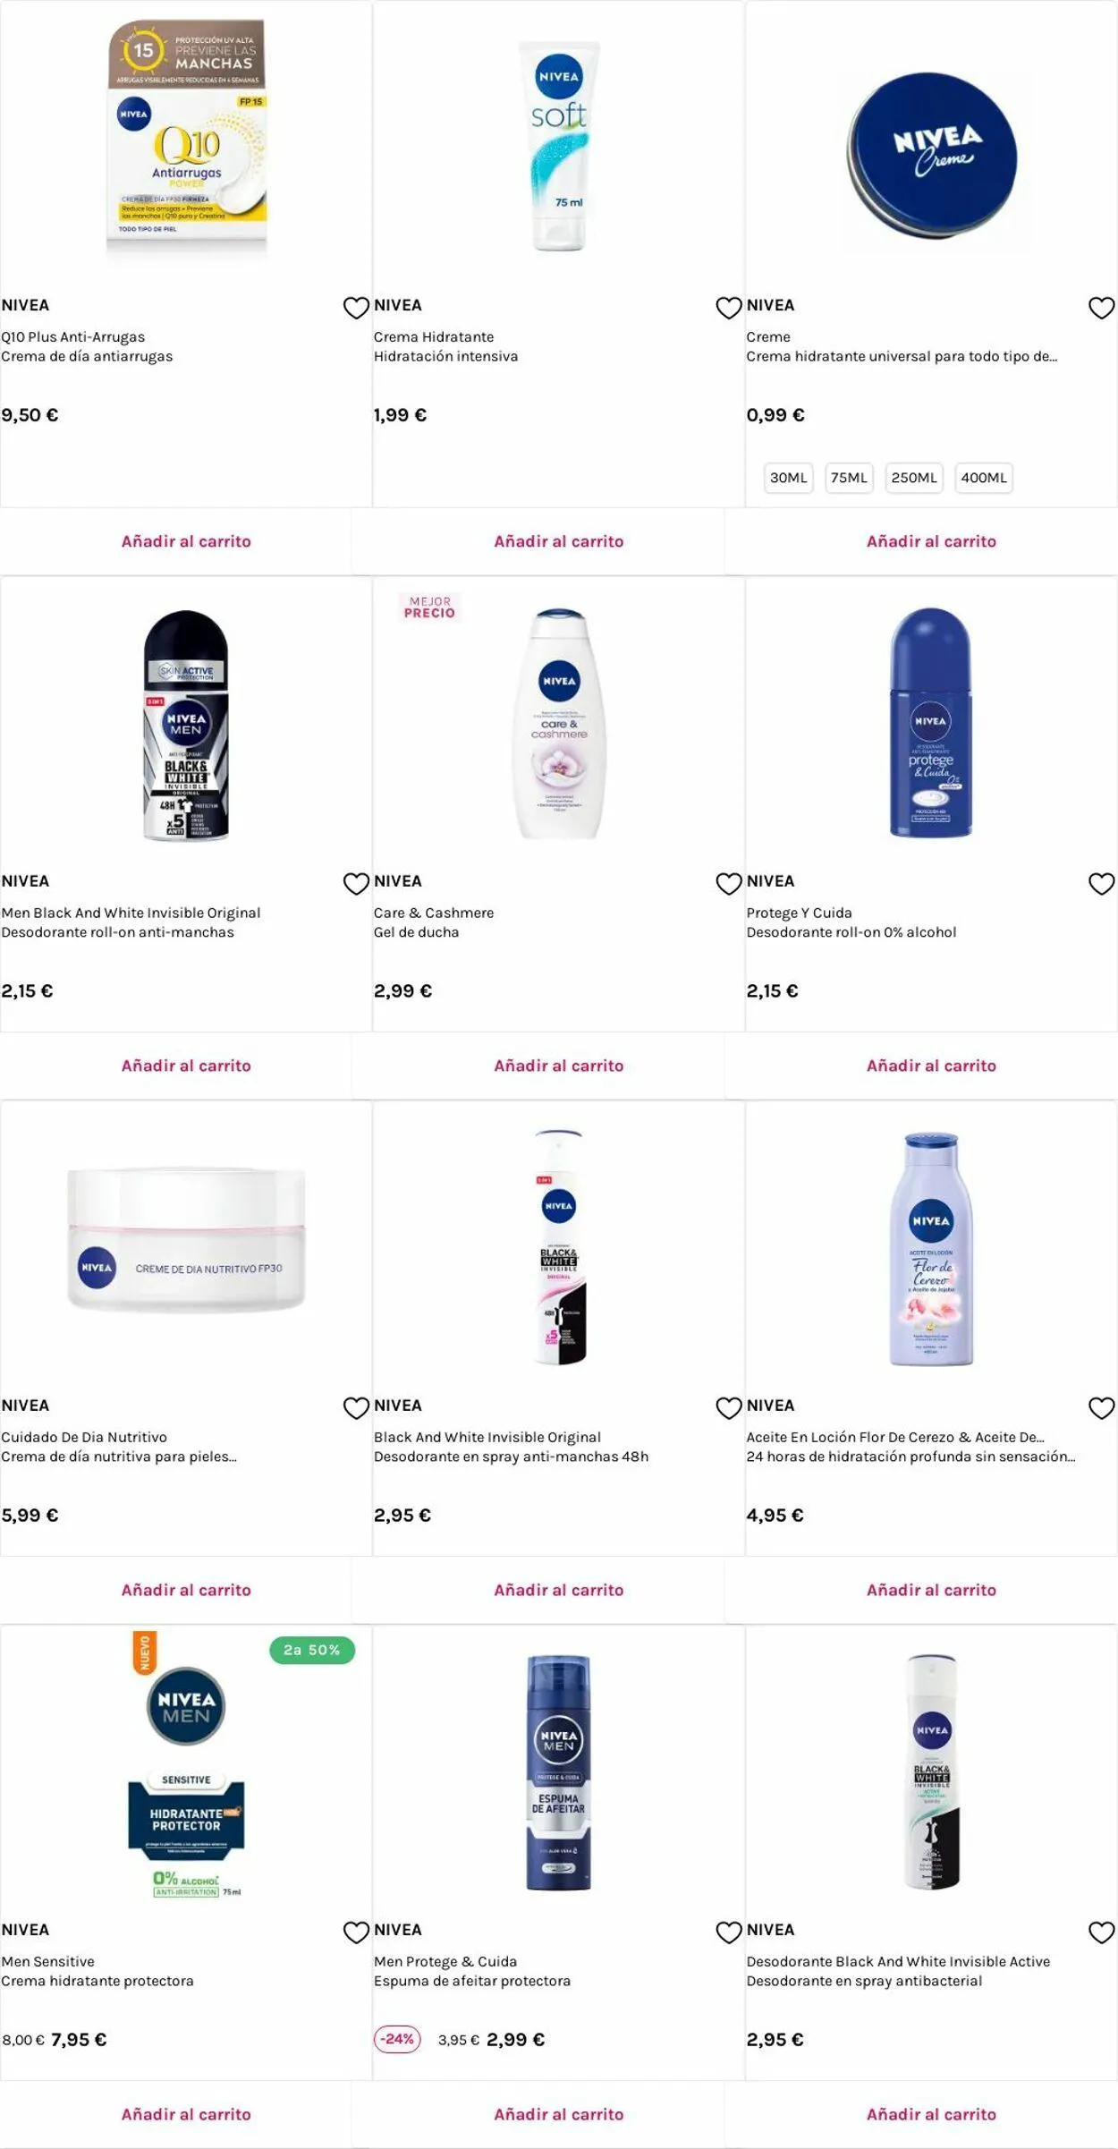Click the -24% discount badge

(397, 2039)
